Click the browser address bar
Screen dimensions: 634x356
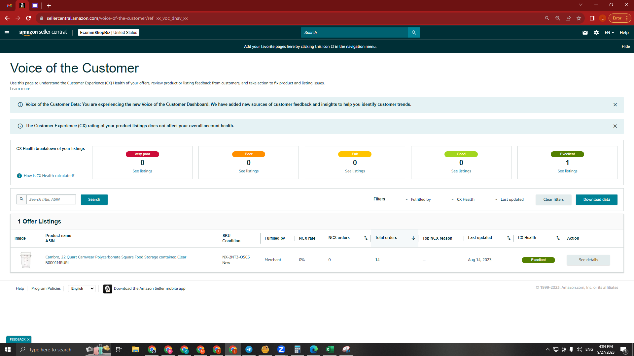[x=291, y=18]
